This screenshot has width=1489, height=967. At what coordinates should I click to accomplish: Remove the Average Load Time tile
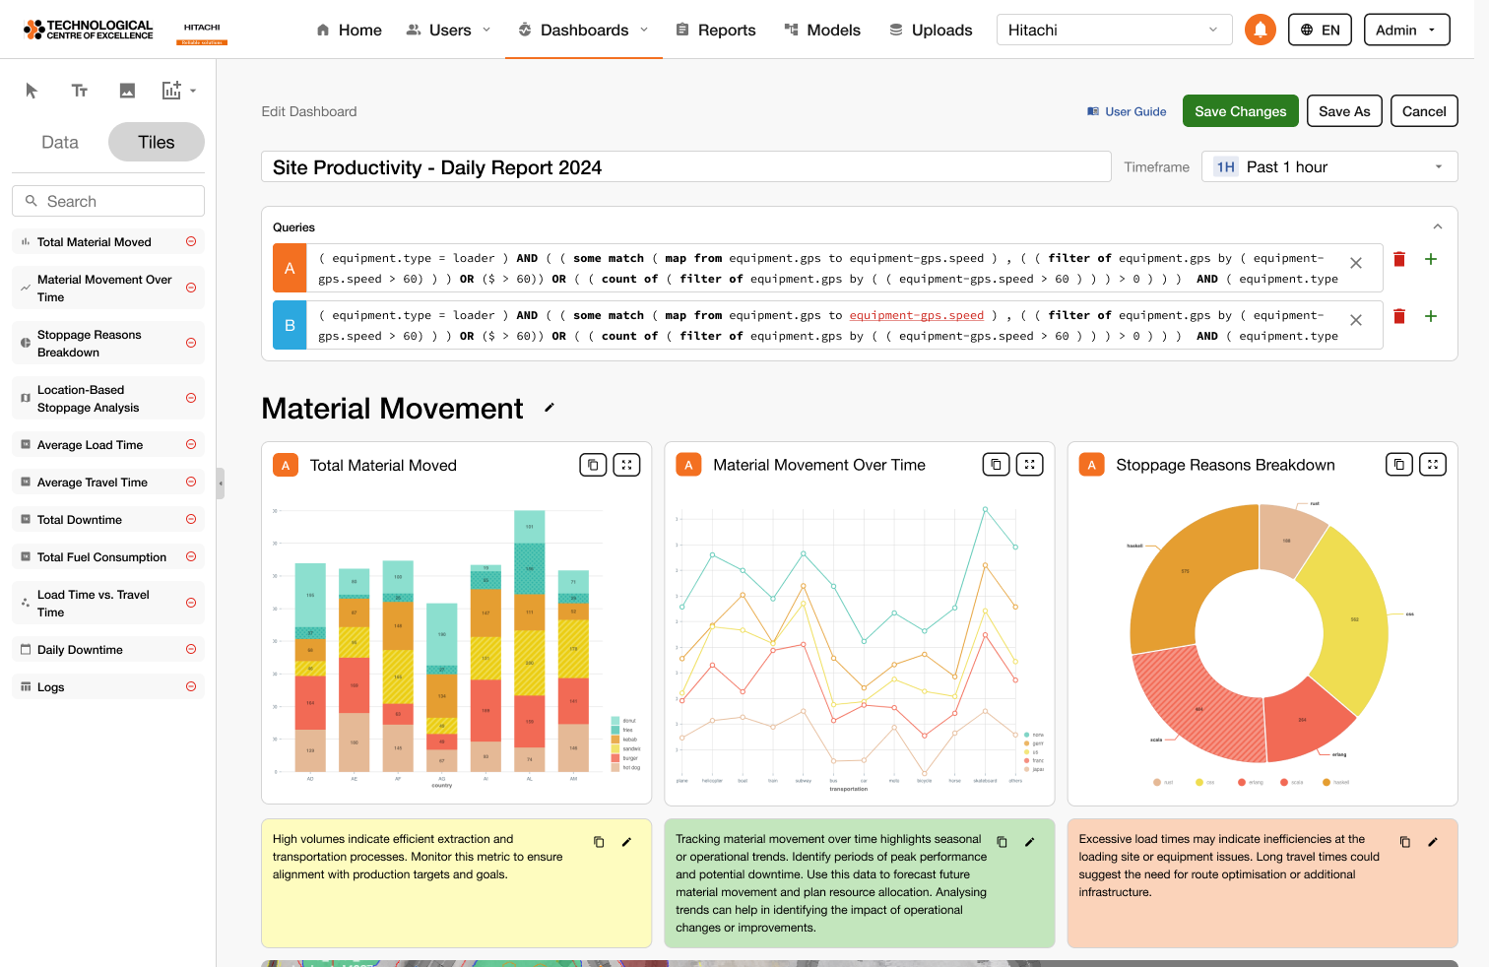click(x=191, y=444)
